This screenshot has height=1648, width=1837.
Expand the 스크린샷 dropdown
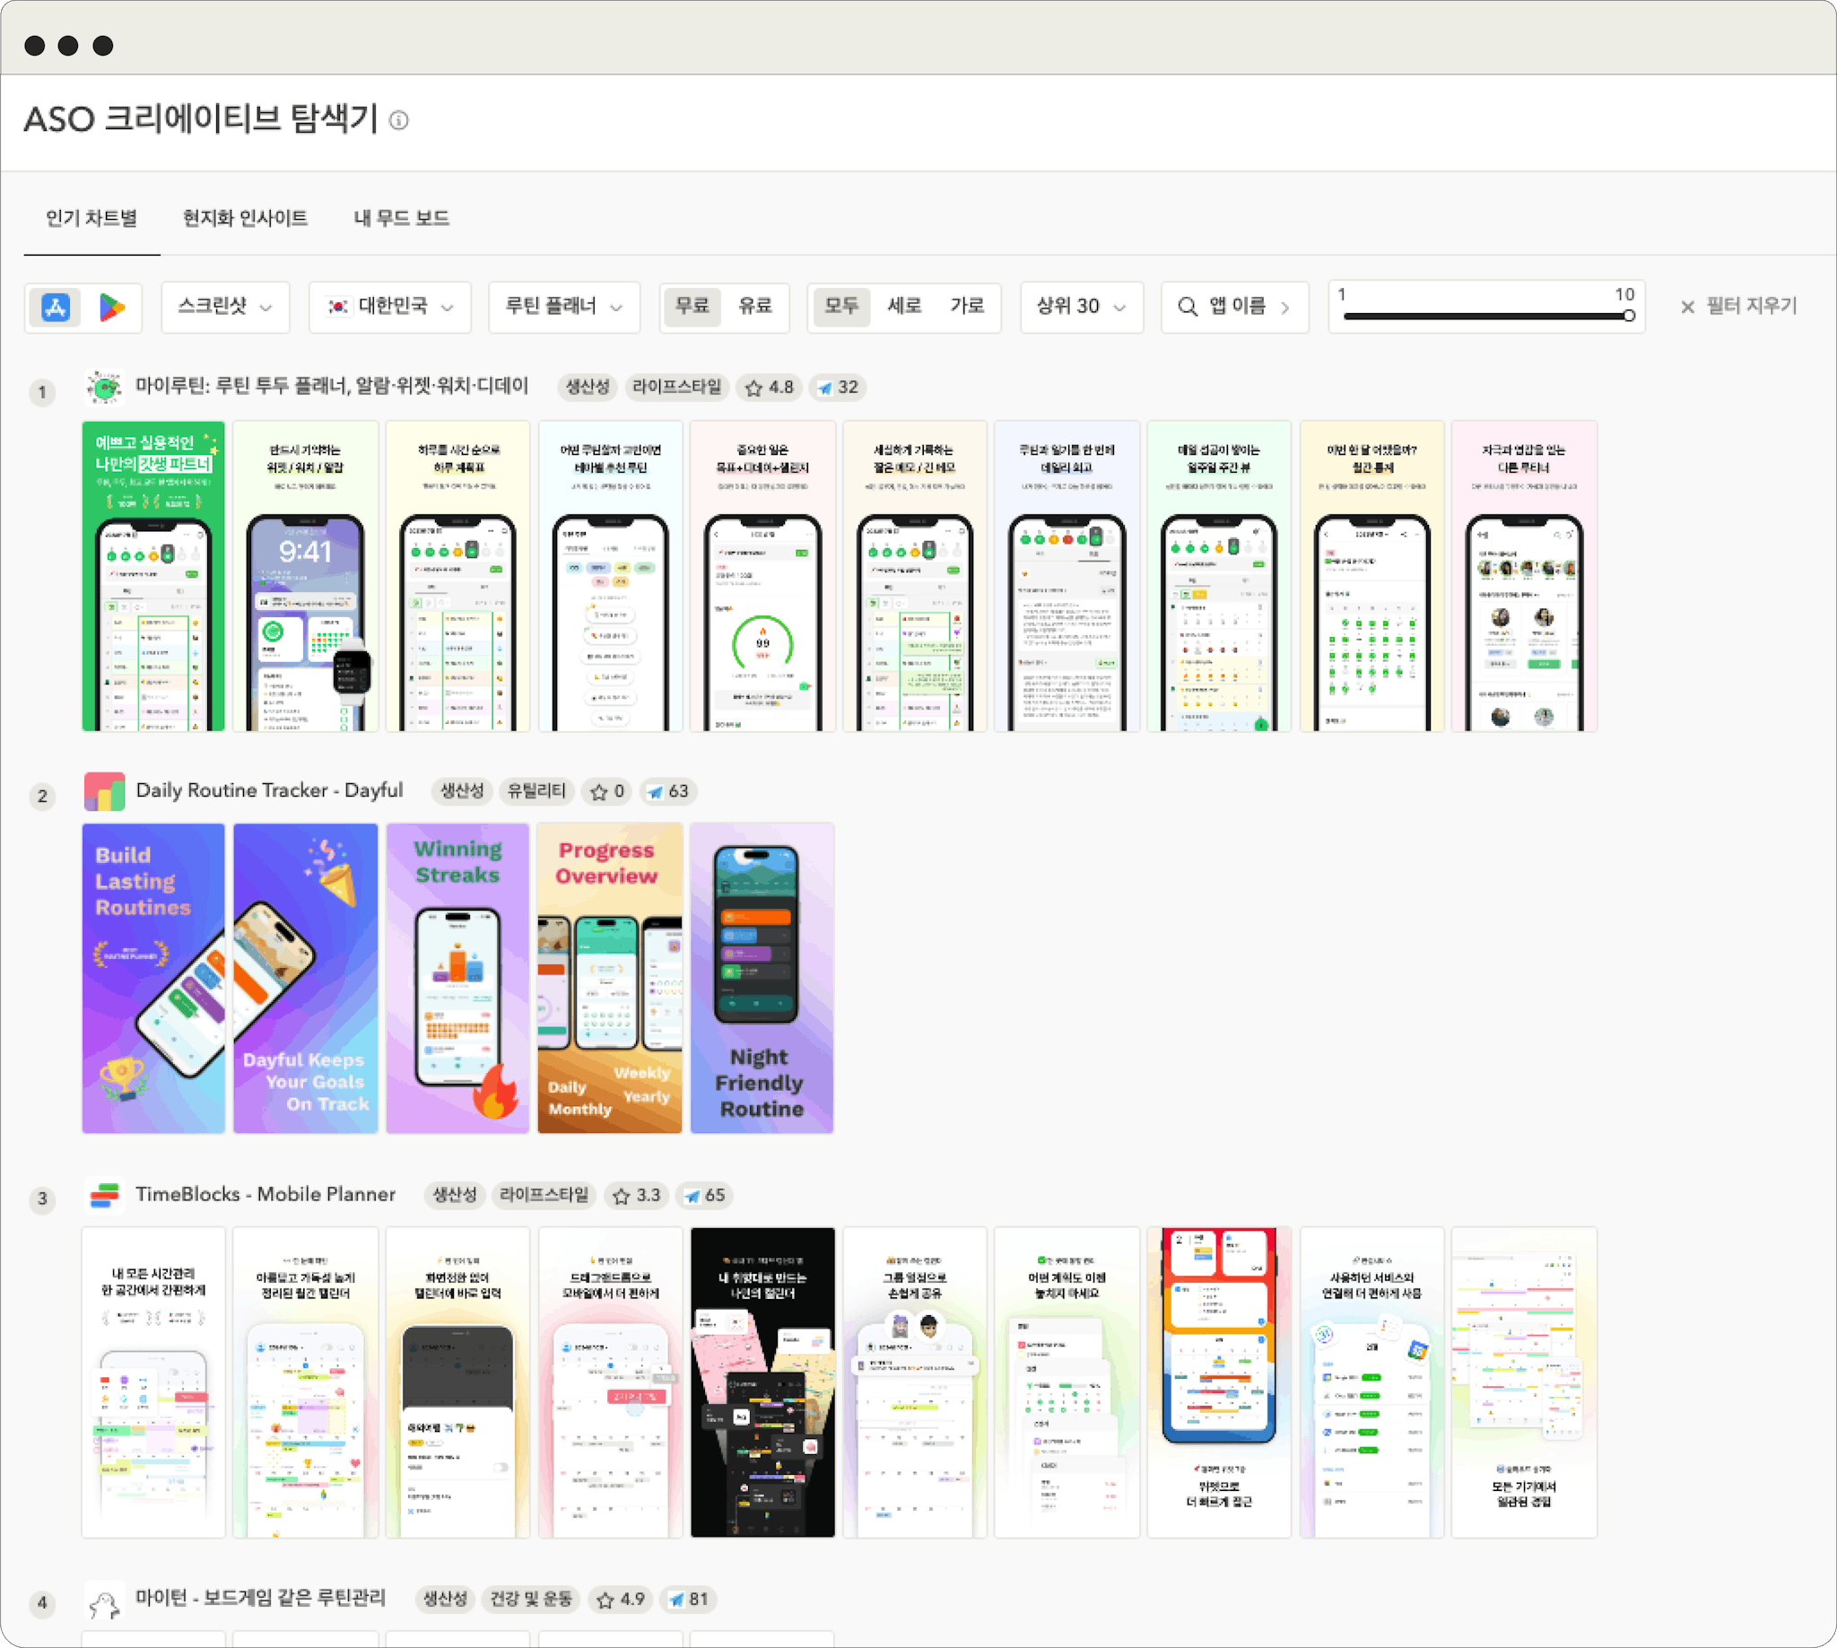[224, 307]
